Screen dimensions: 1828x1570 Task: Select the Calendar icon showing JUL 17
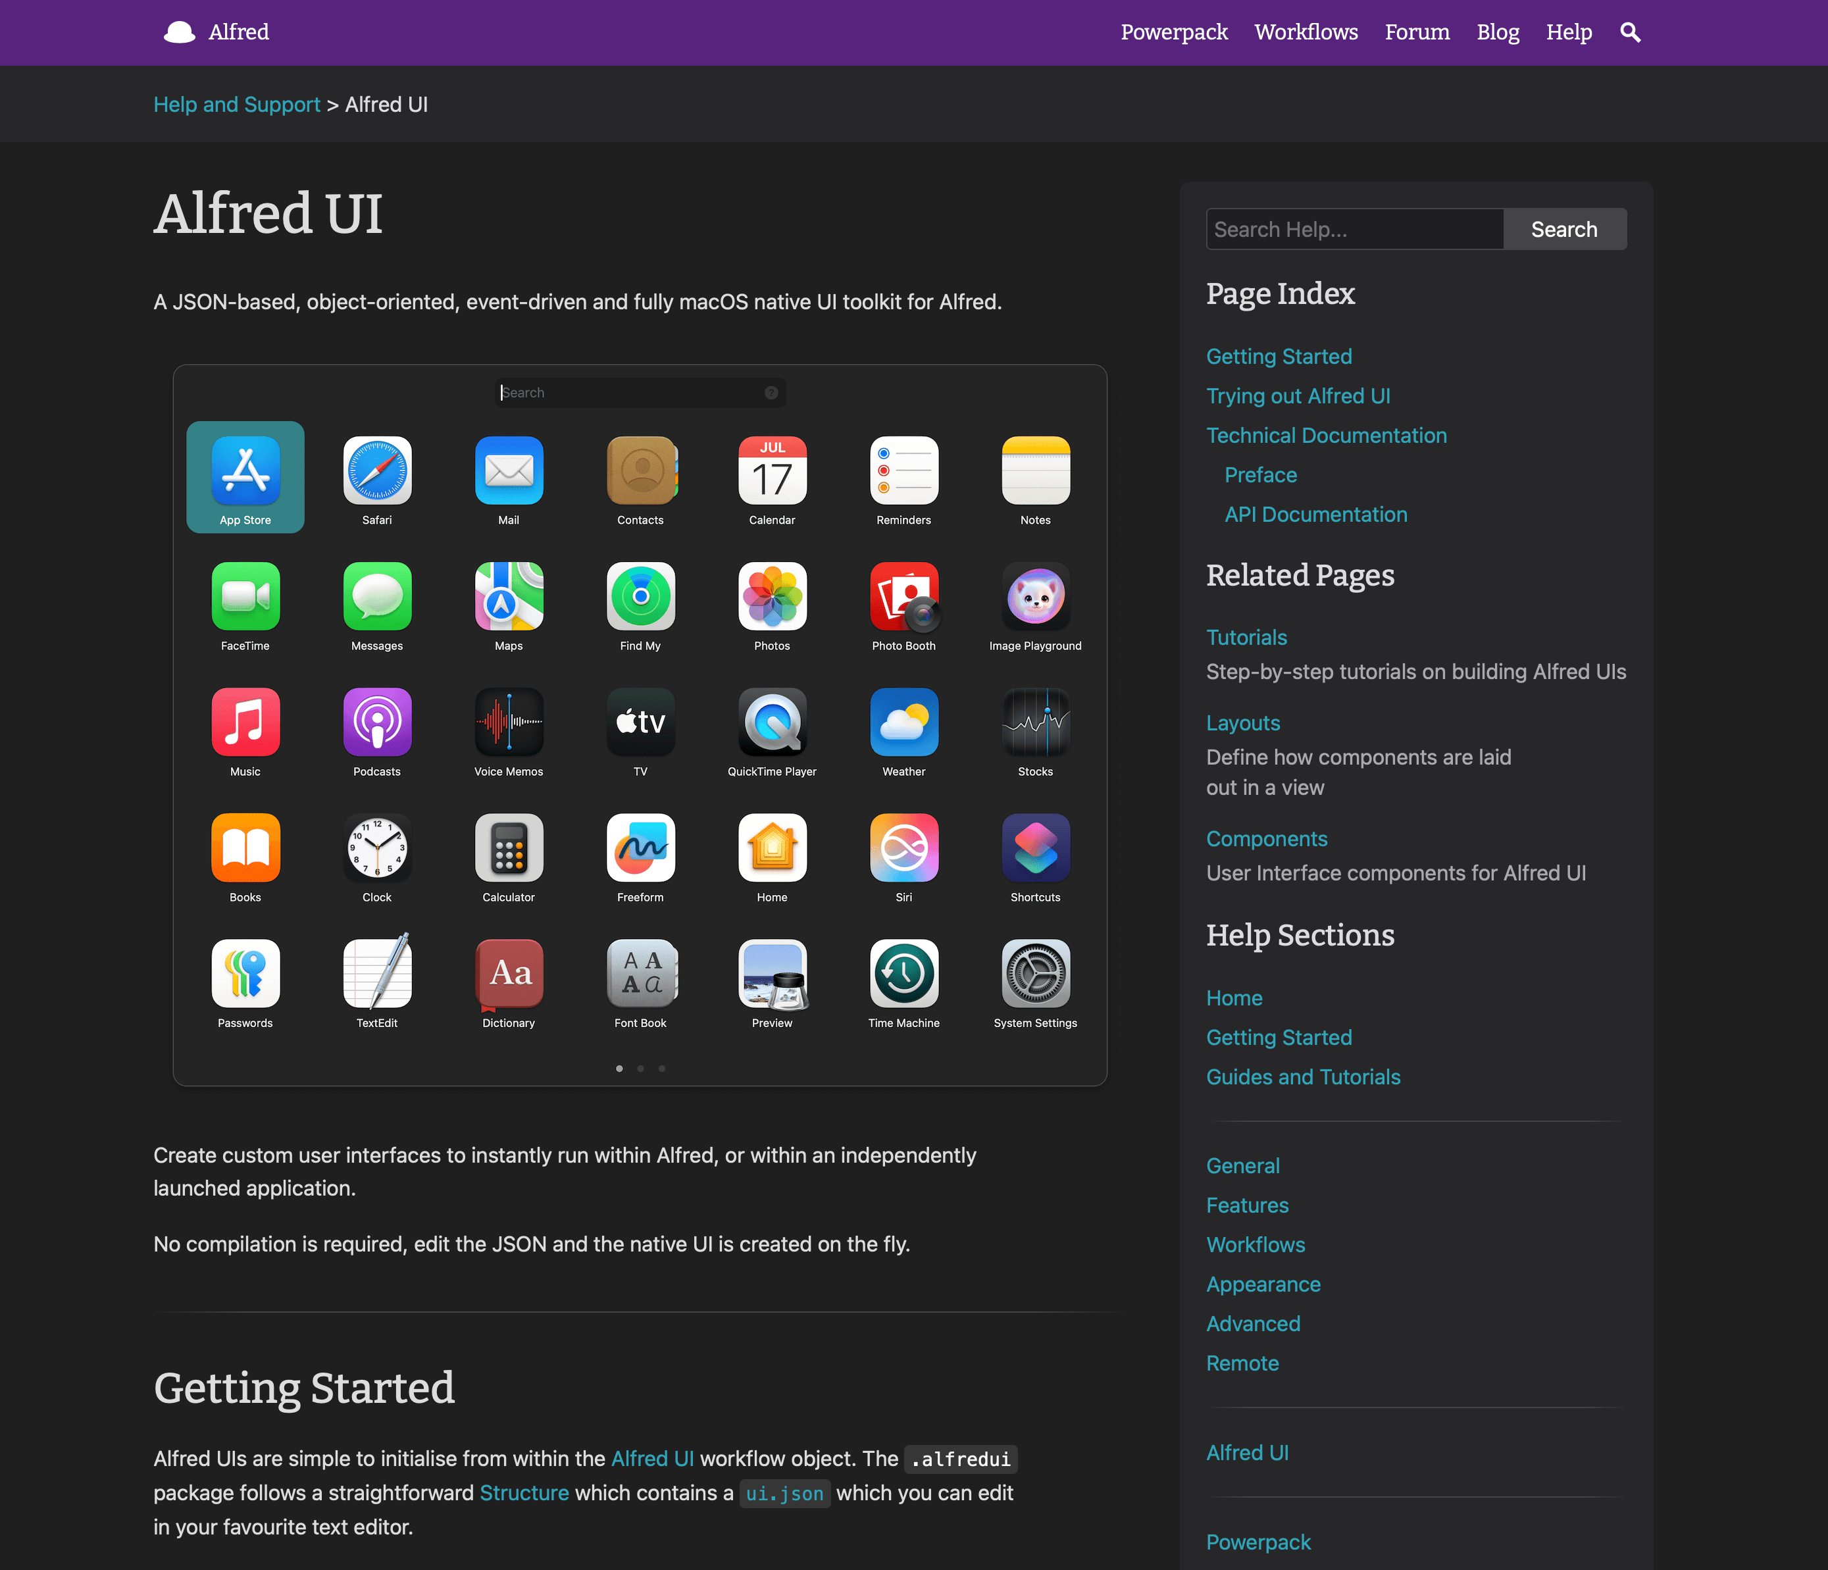point(772,470)
